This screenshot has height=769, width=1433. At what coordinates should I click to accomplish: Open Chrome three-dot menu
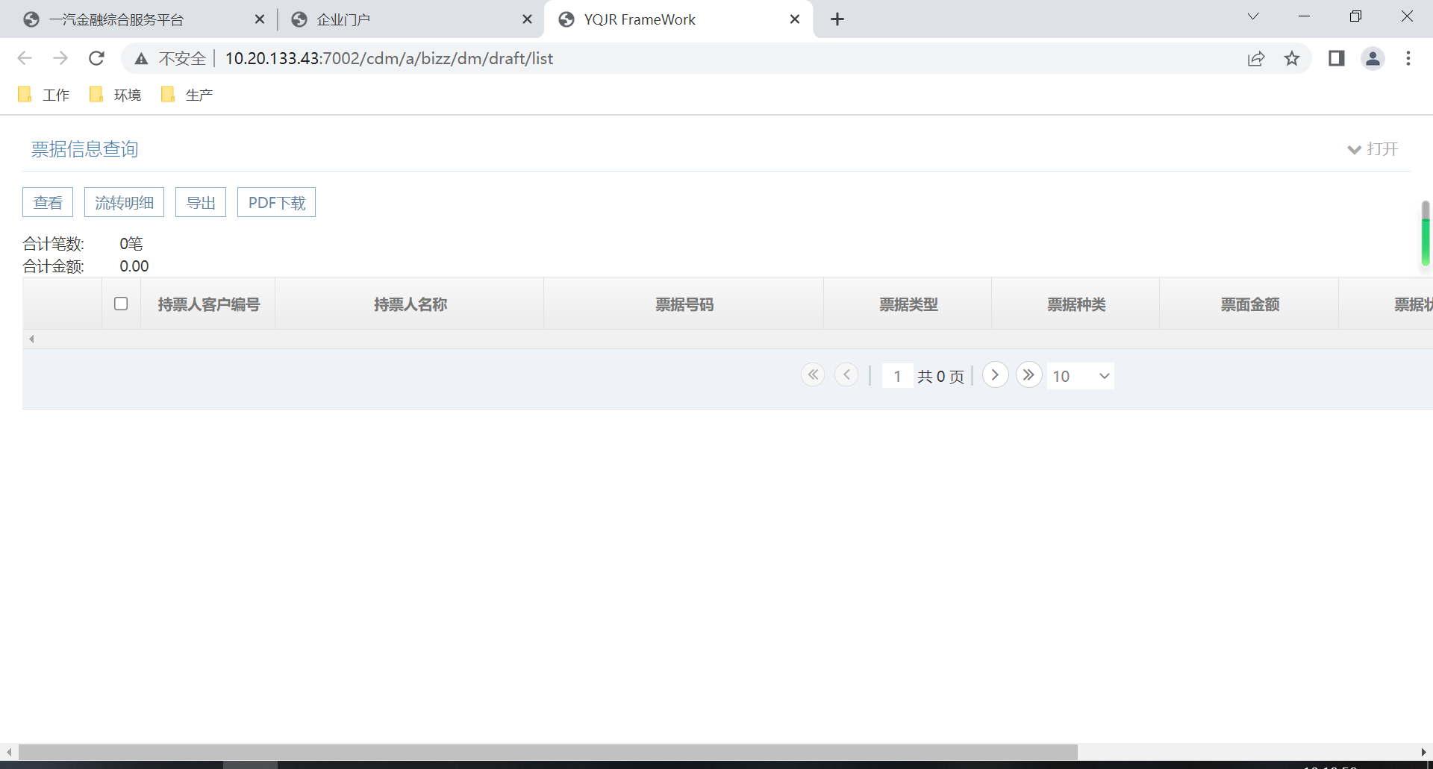click(1408, 58)
